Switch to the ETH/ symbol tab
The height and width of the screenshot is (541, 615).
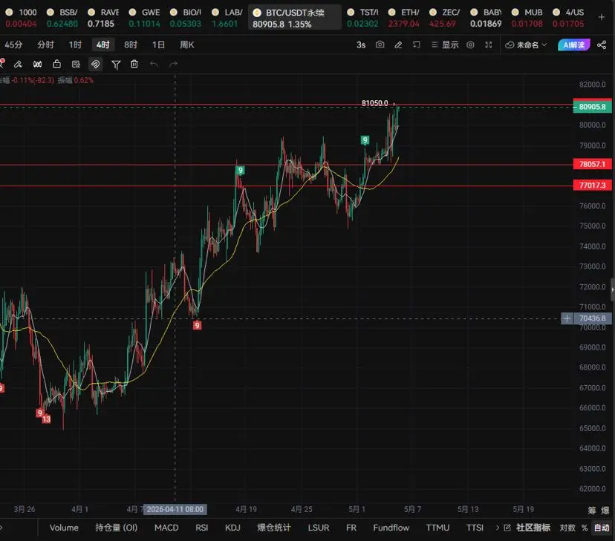coord(404,18)
